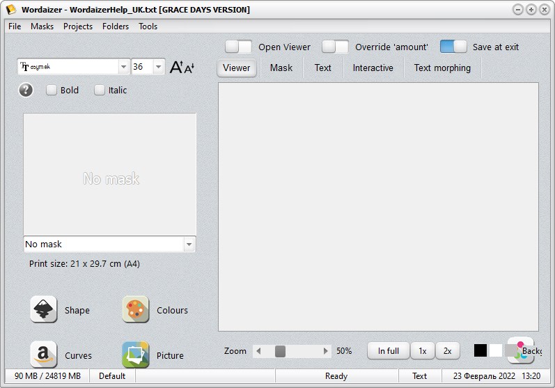Click the Default status bar entry
The height and width of the screenshot is (388, 555).
(112, 376)
